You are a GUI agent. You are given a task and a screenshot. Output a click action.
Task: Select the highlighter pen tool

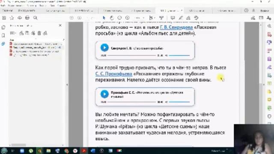tap(181, 18)
